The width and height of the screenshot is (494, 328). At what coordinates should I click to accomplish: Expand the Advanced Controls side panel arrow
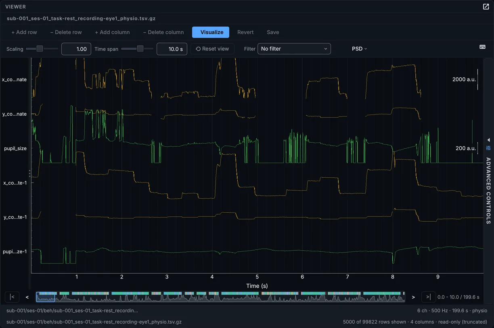click(x=488, y=140)
